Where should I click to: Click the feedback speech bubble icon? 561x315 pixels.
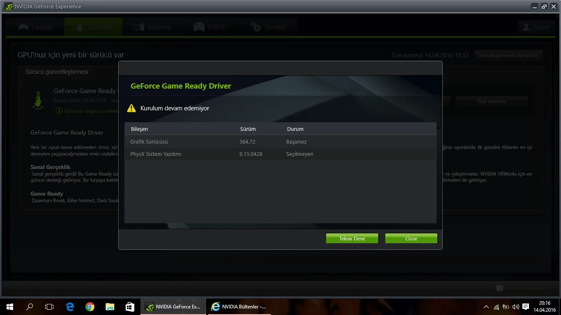pos(499,288)
